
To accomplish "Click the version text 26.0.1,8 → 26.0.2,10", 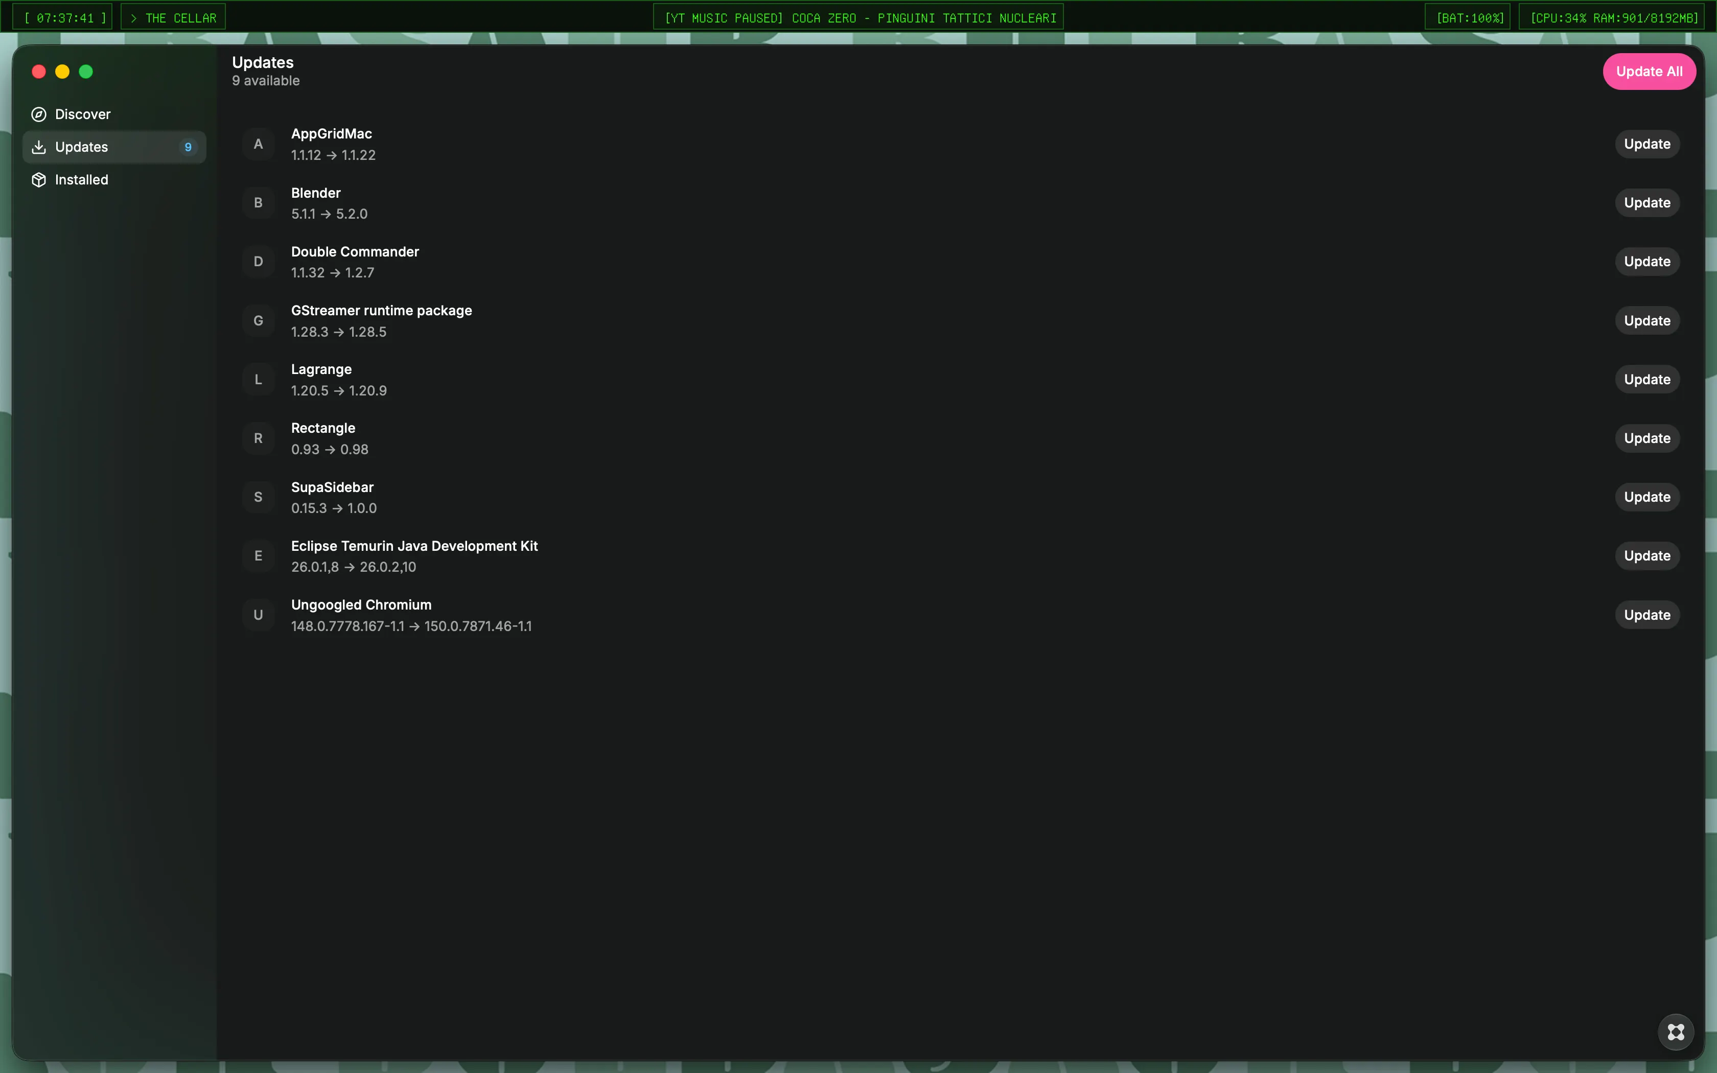I will pos(353,567).
